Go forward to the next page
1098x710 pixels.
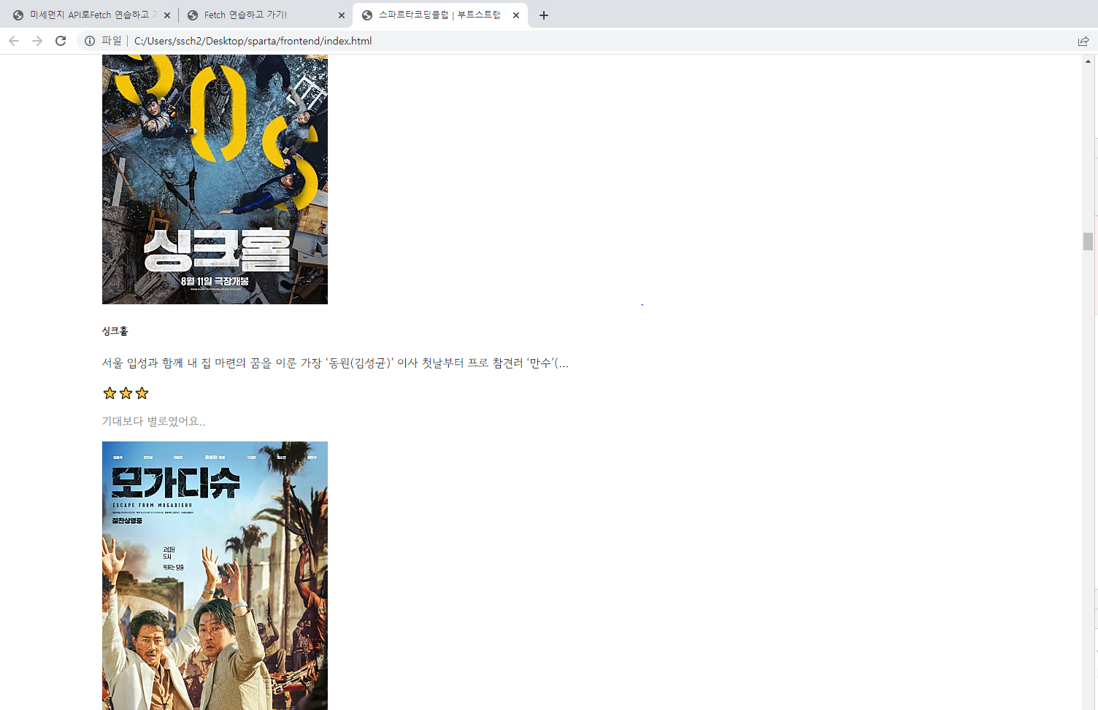click(x=37, y=41)
